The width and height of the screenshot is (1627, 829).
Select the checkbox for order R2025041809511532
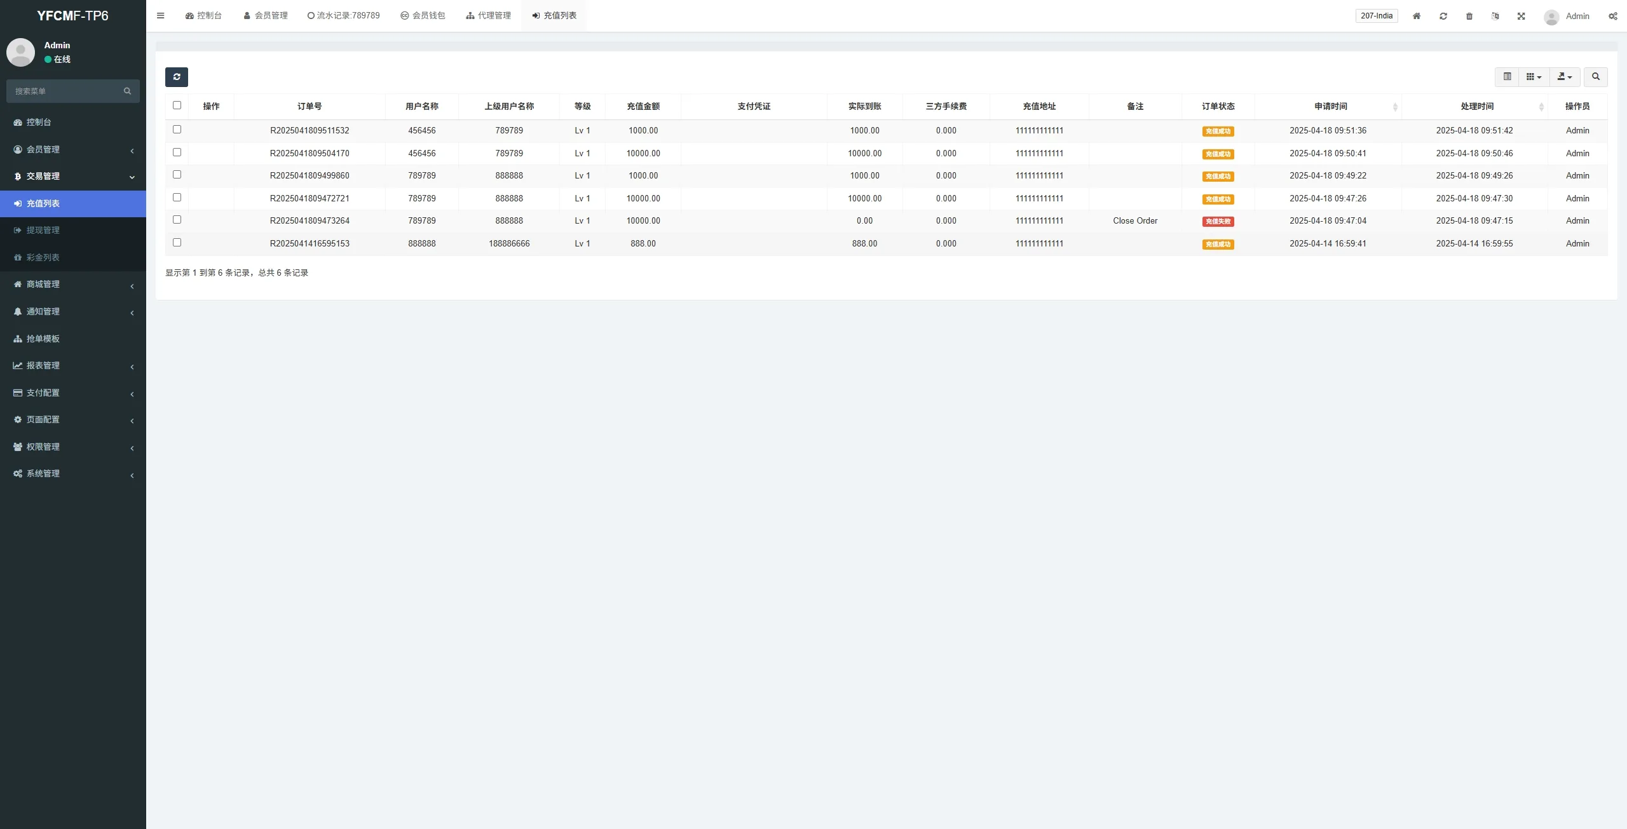177,130
